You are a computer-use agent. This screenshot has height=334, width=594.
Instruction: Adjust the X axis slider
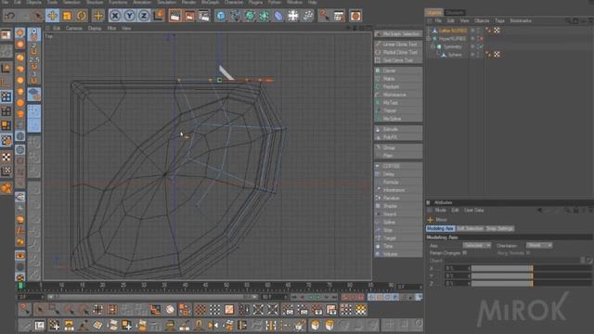click(x=531, y=268)
